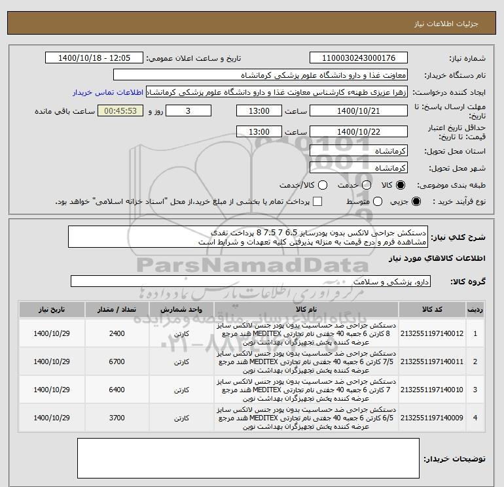
Task: Click quantity cell 6400
Action: pos(117,390)
